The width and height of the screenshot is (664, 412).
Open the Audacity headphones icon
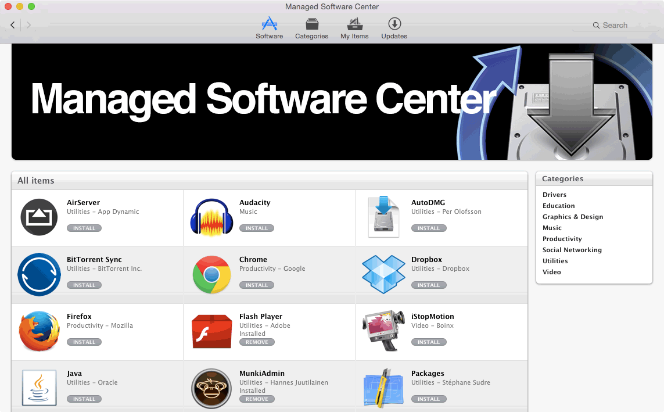pyautogui.click(x=211, y=217)
